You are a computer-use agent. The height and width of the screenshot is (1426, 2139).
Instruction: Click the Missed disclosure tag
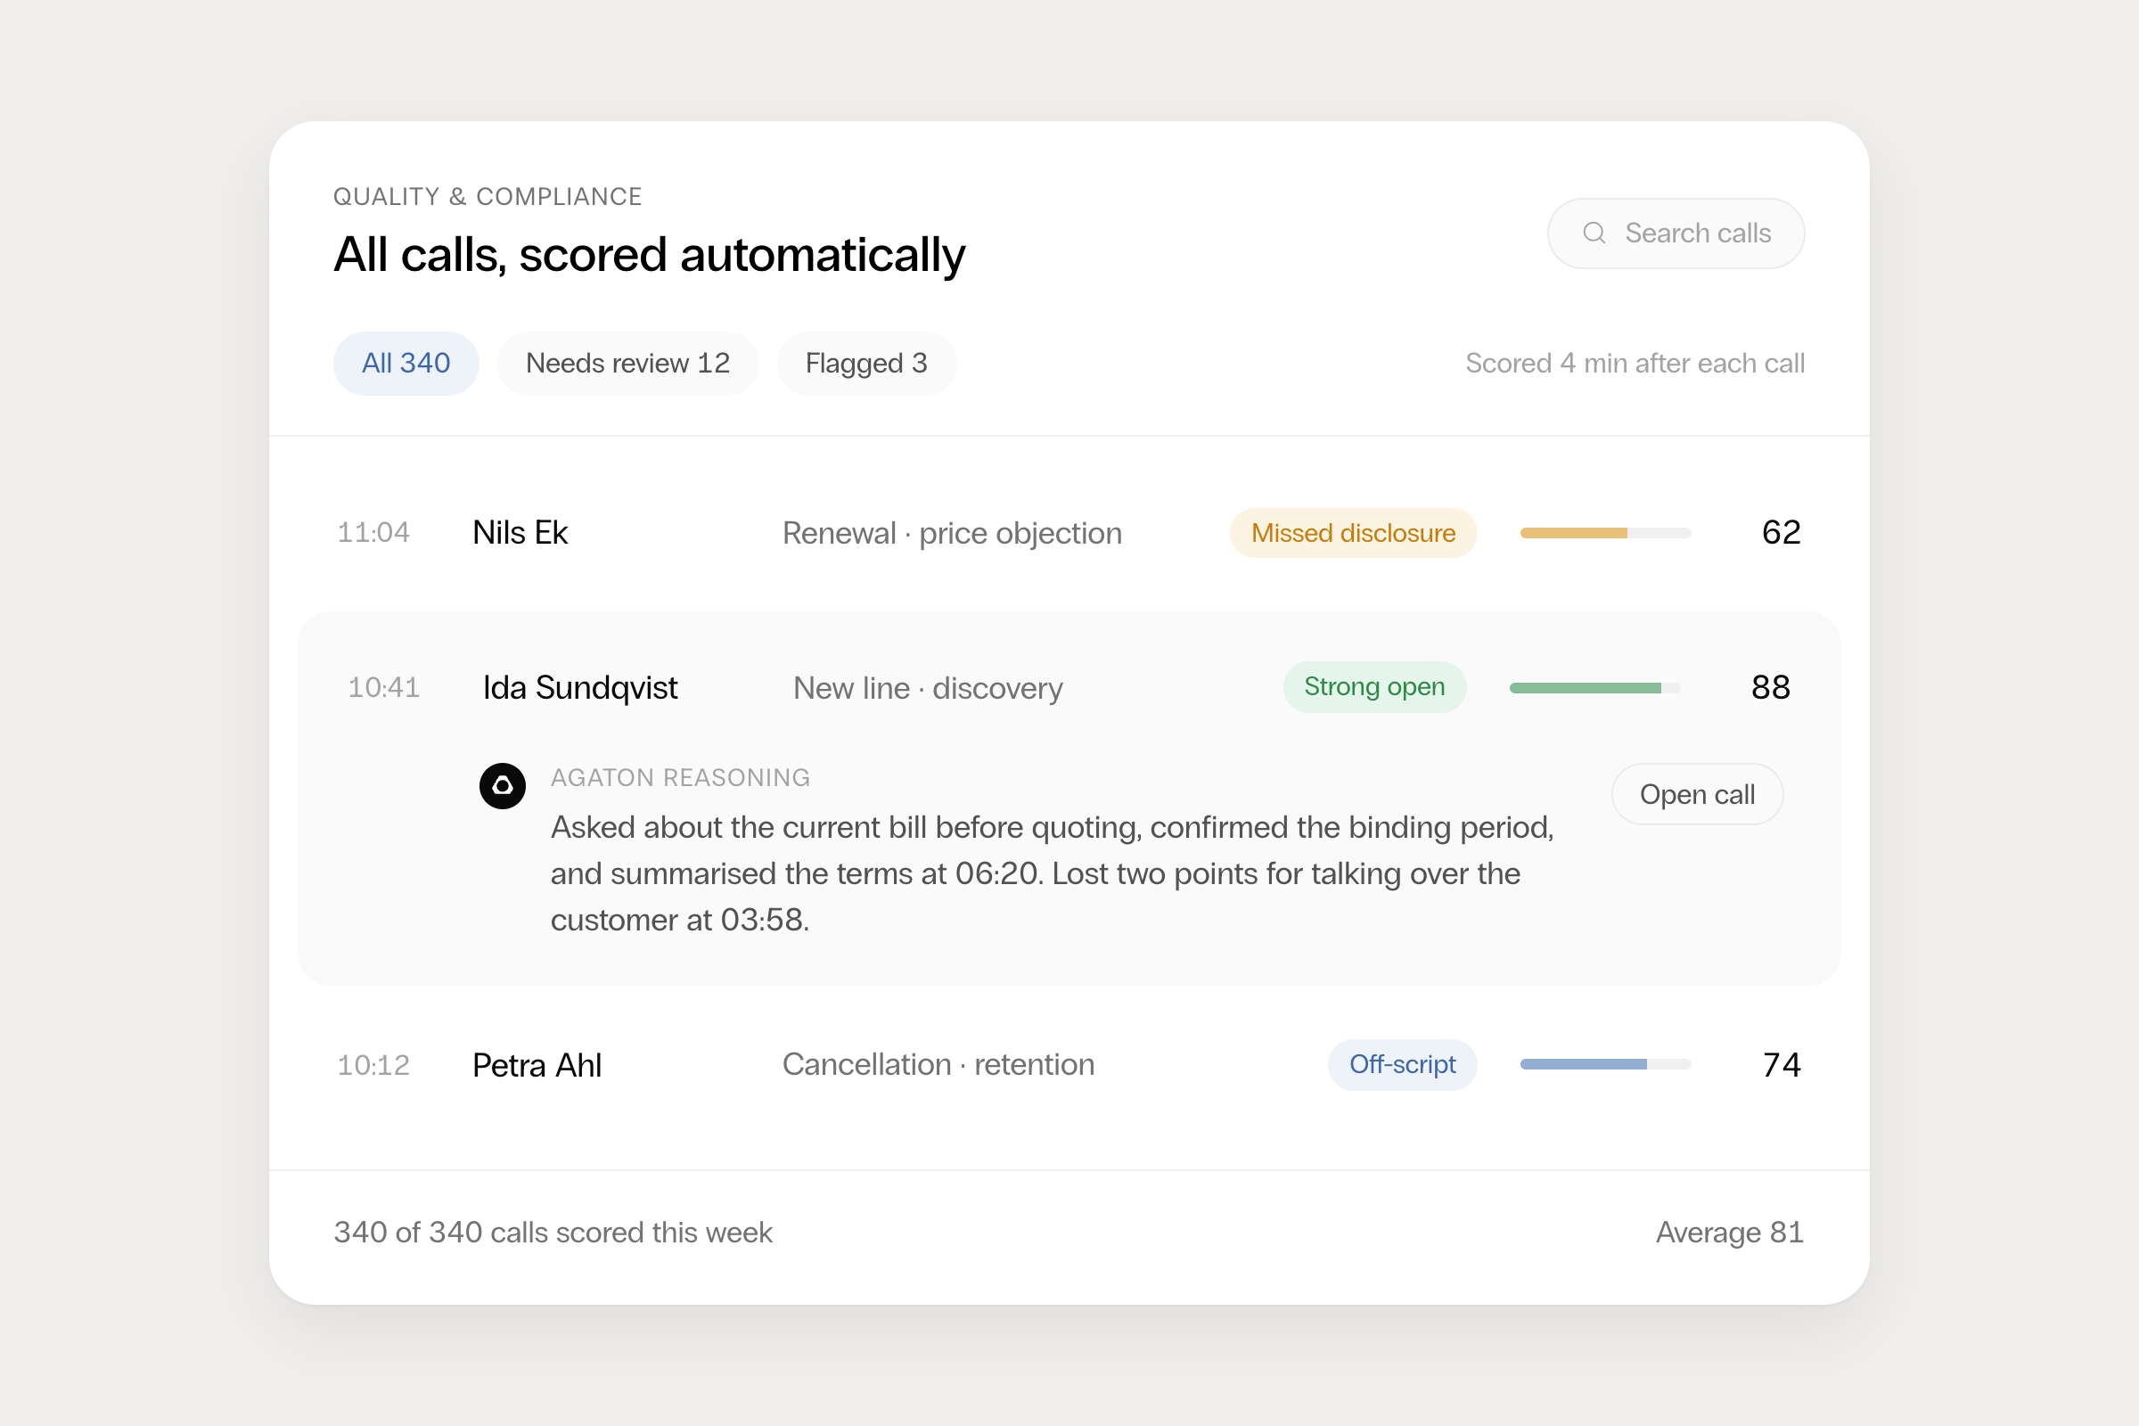click(x=1353, y=532)
